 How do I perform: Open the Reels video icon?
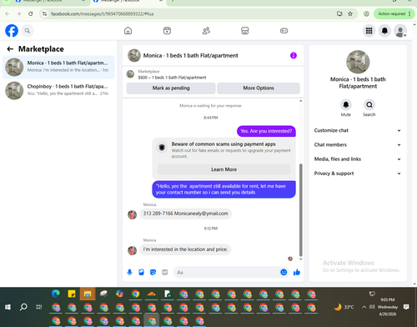(167, 31)
